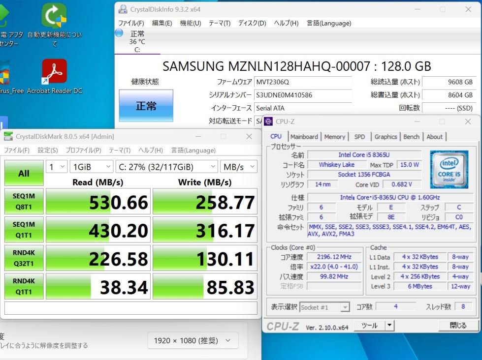Click the Intel Core i5 logo
The width and height of the screenshot is (482, 360).
(449, 170)
